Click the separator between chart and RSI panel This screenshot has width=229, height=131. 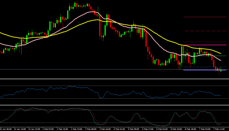point(114,79)
